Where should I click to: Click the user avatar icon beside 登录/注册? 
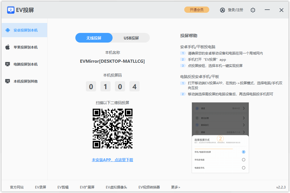click(222, 10)
